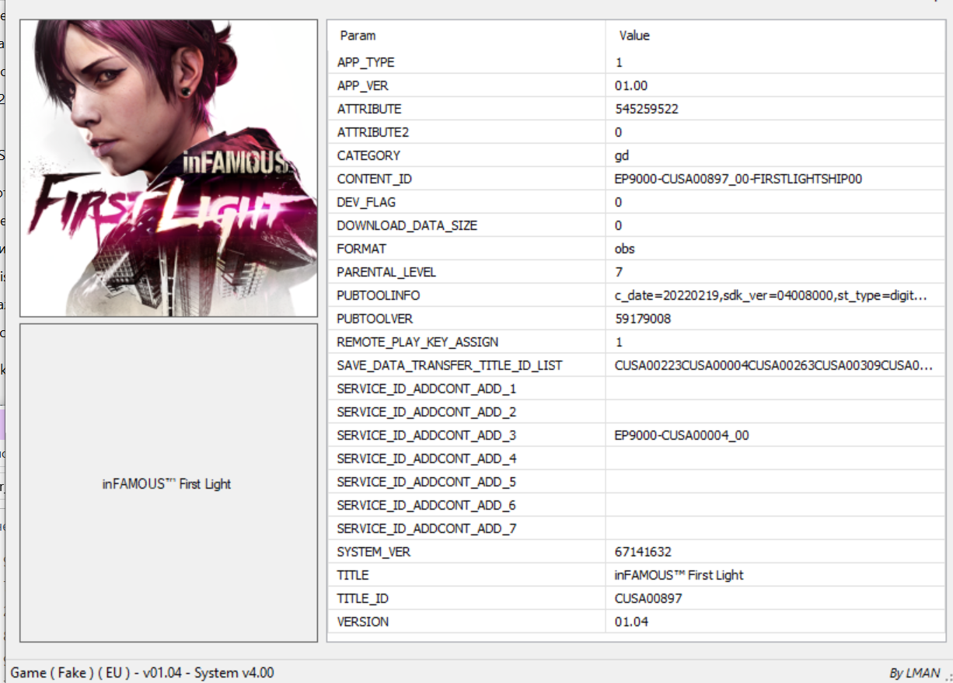The width and height of the screenshot is (953, 683).
Task: Click the TITLE value inFAMOUS™ First Light
Action: pos(679,575)
